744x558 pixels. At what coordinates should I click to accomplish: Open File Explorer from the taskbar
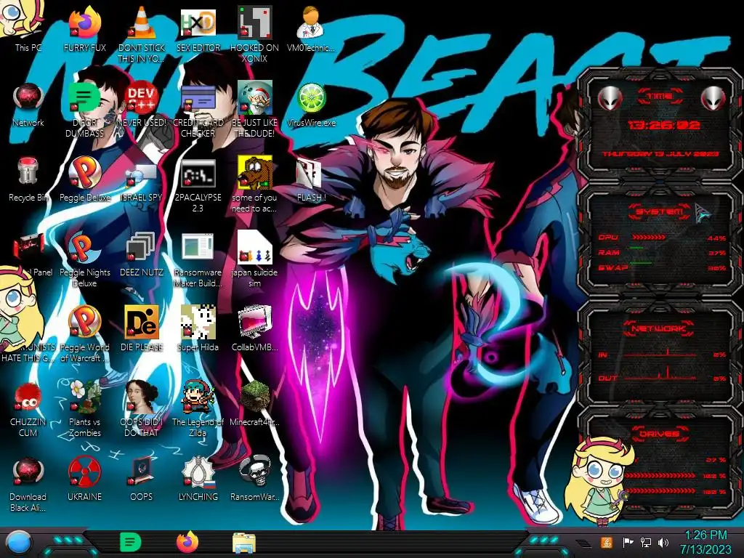244,543
